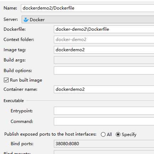The width and height of the screenshot is (154, 154).
Task: Click the Entrypoint input field
Action: 104,111
